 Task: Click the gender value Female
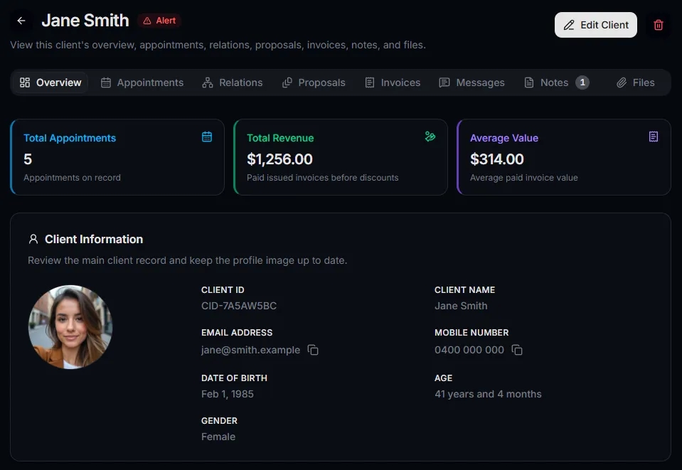click(x=218, y=437)
